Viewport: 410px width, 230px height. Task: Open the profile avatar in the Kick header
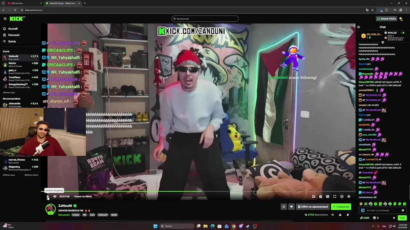tap(401, 19)
